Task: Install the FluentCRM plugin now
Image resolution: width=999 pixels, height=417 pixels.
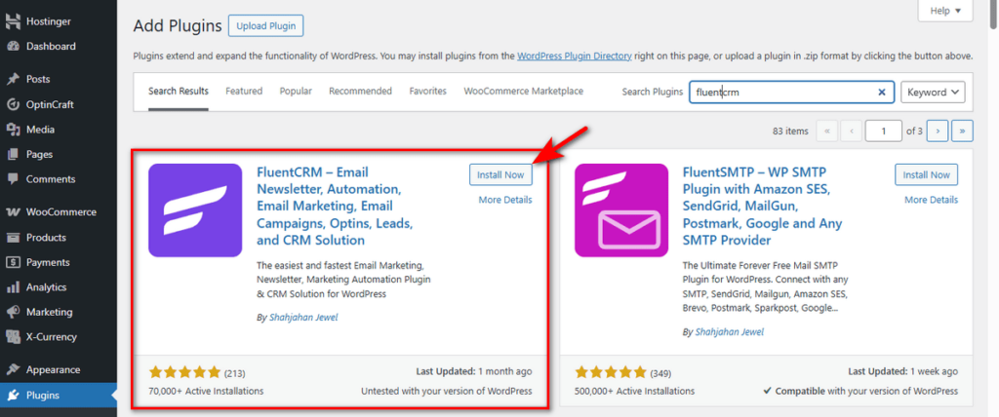Action: [500, 174]
